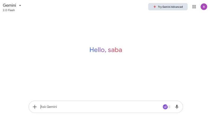Open model picker via 2.0 Flash label
The height and width of the screenshot is (119, 212).
click(9, 10)
